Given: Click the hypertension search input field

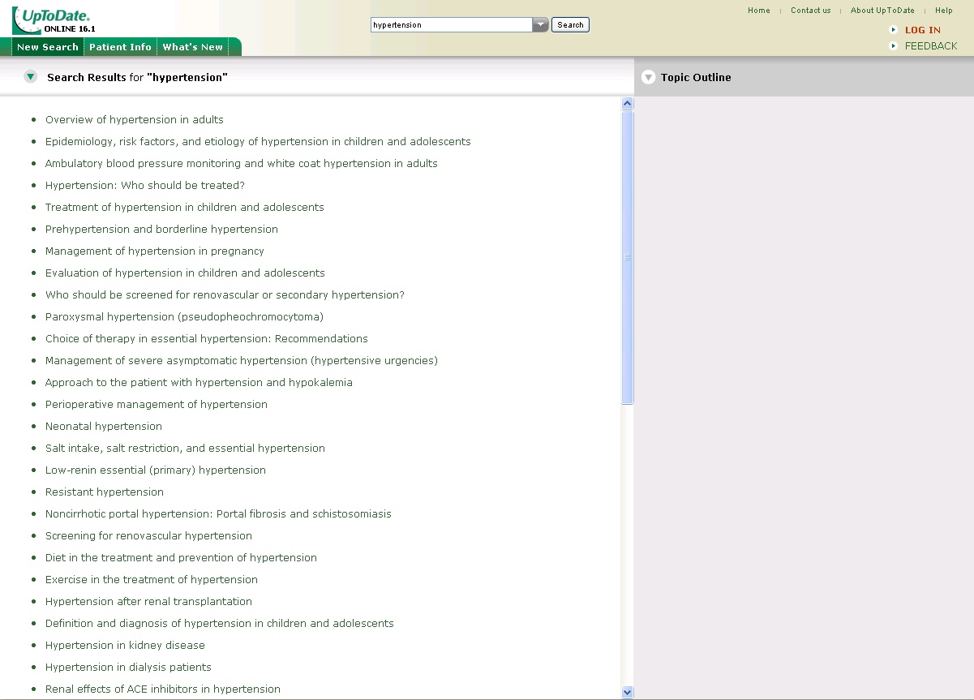Looking at the screenshot, I should (x=451, y=25).
